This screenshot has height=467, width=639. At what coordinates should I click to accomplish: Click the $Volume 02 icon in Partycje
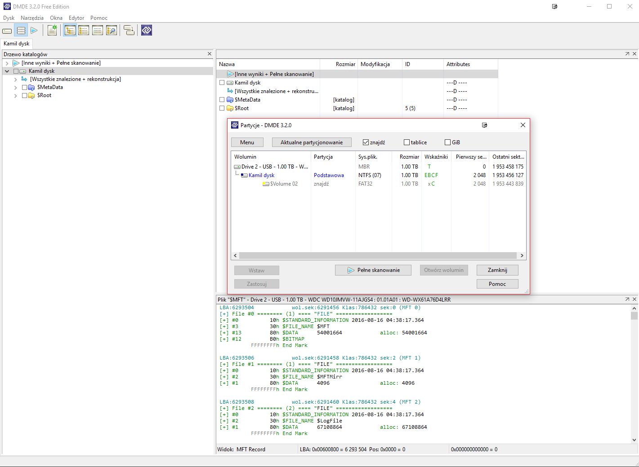click(266, 184)
